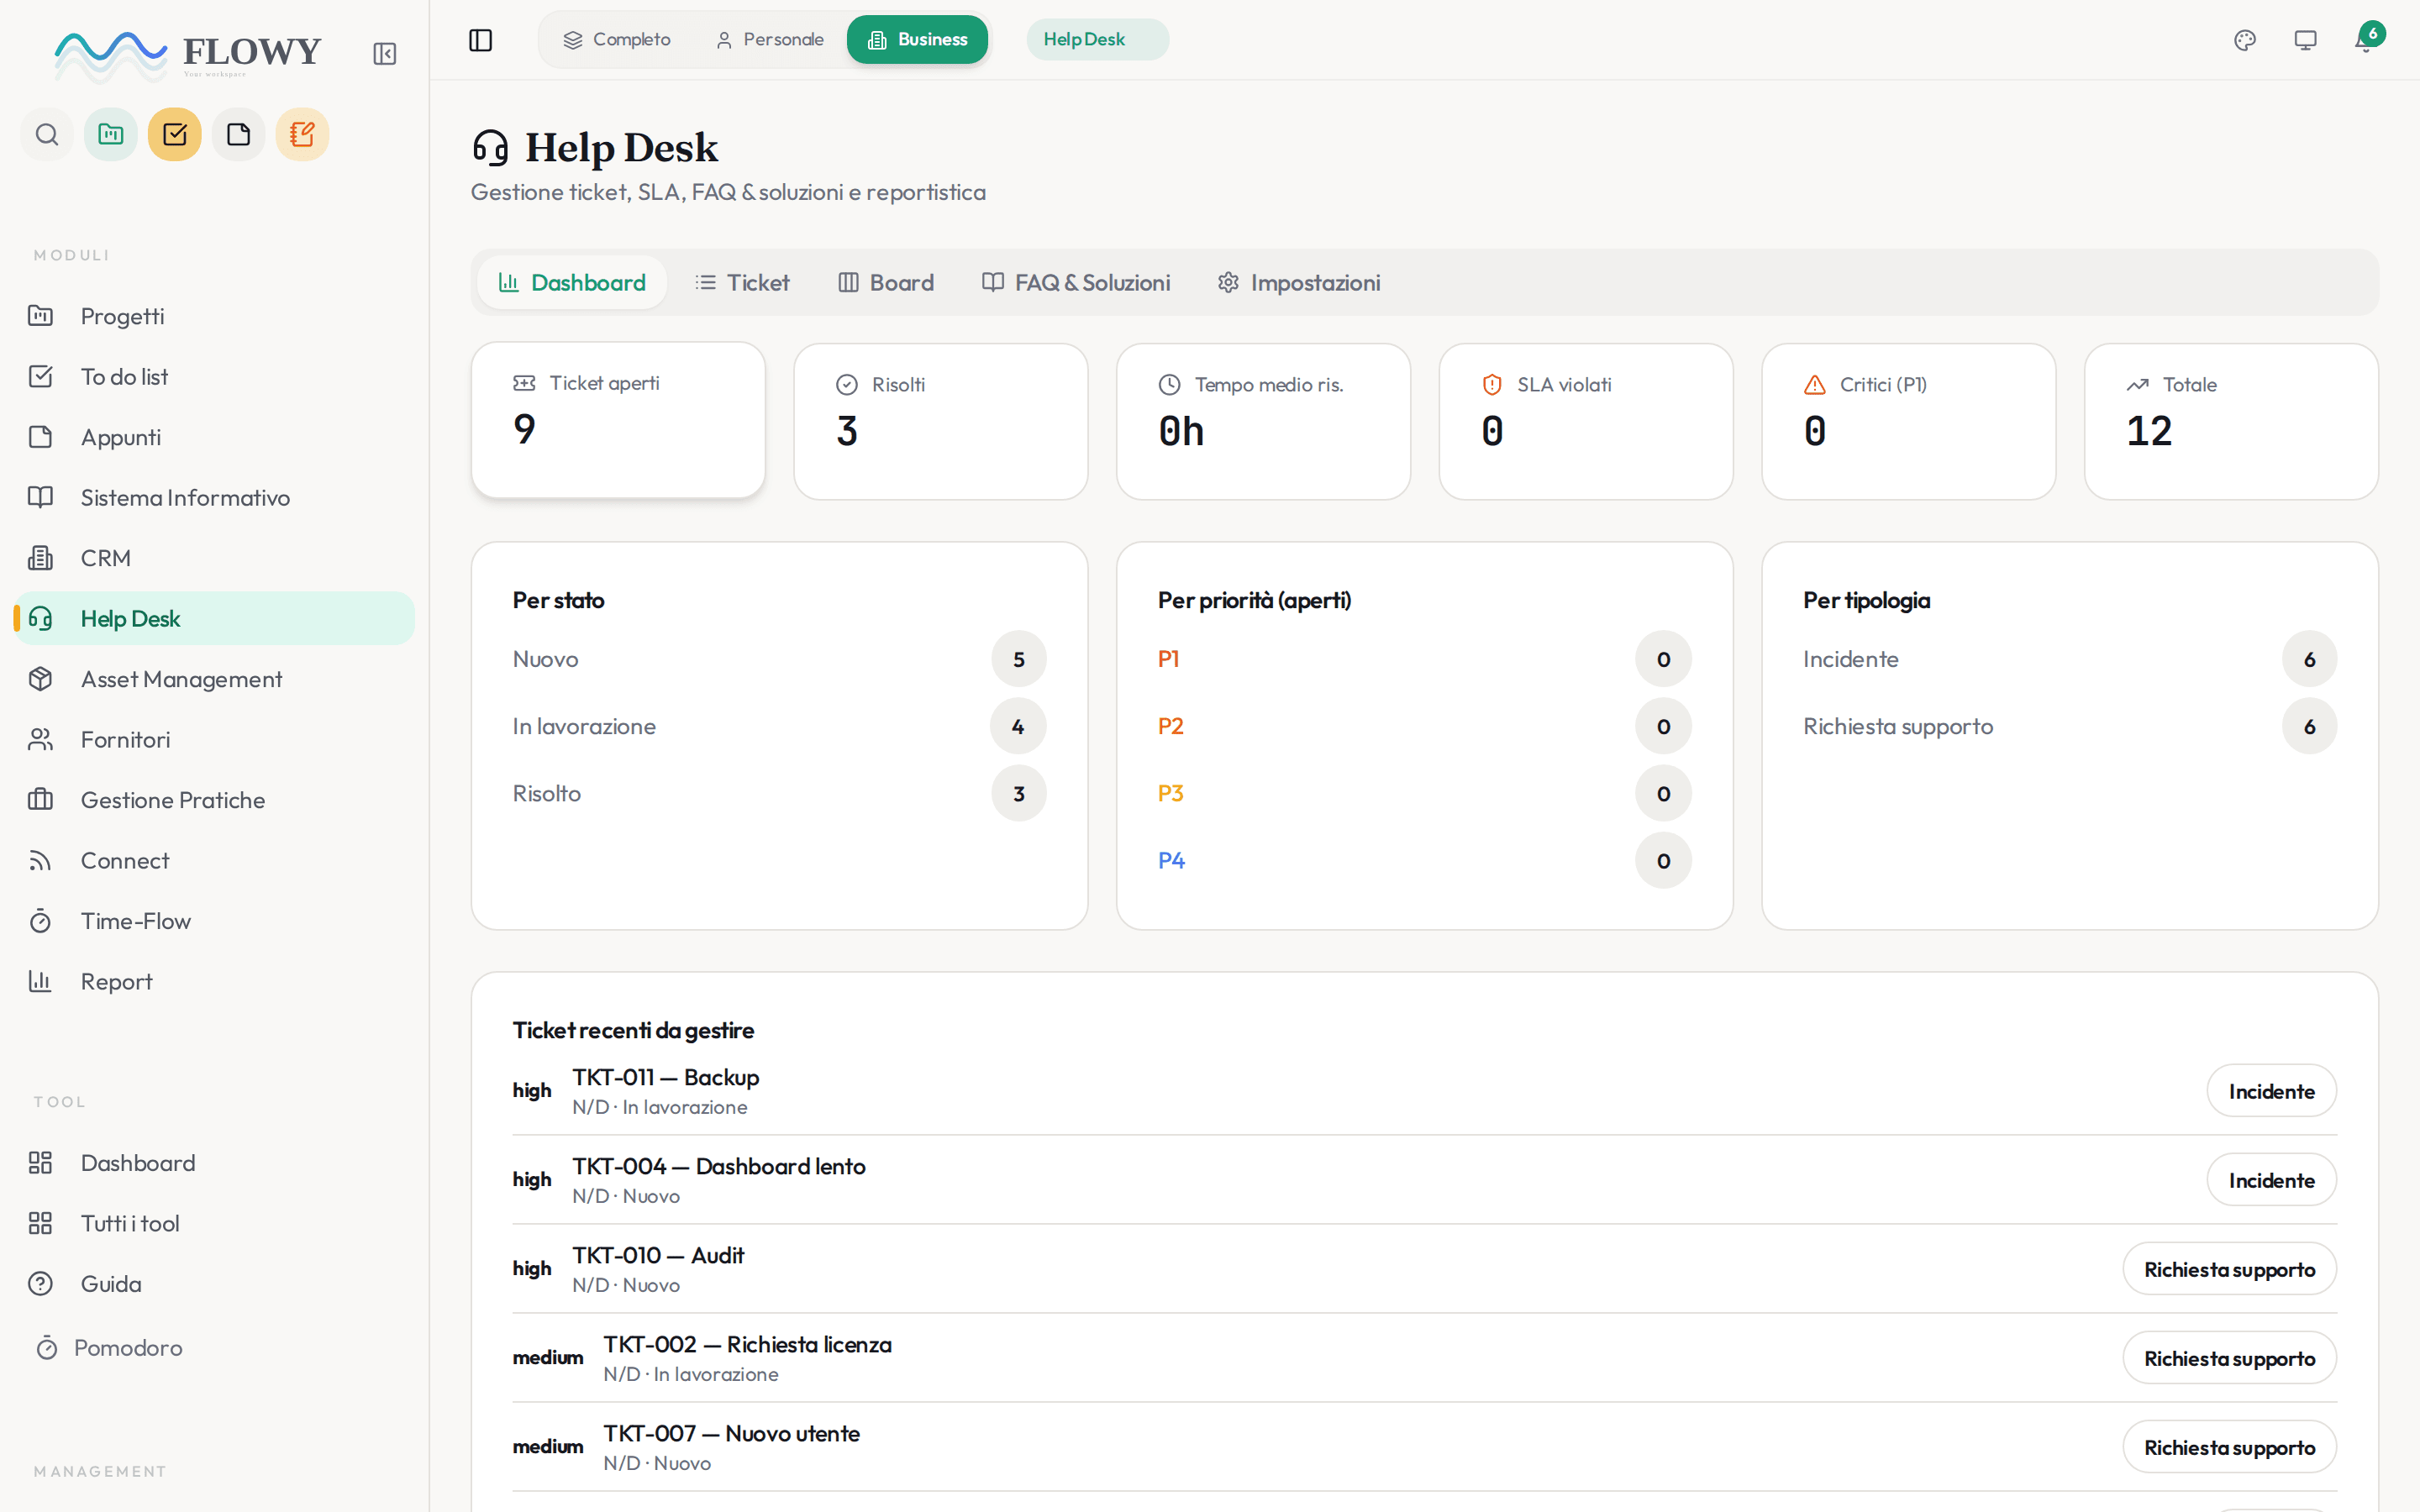Open Fornitori module

[x=214, y=740]
